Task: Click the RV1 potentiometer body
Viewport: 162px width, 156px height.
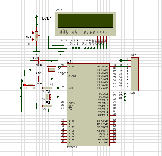Action: (36, 36)
